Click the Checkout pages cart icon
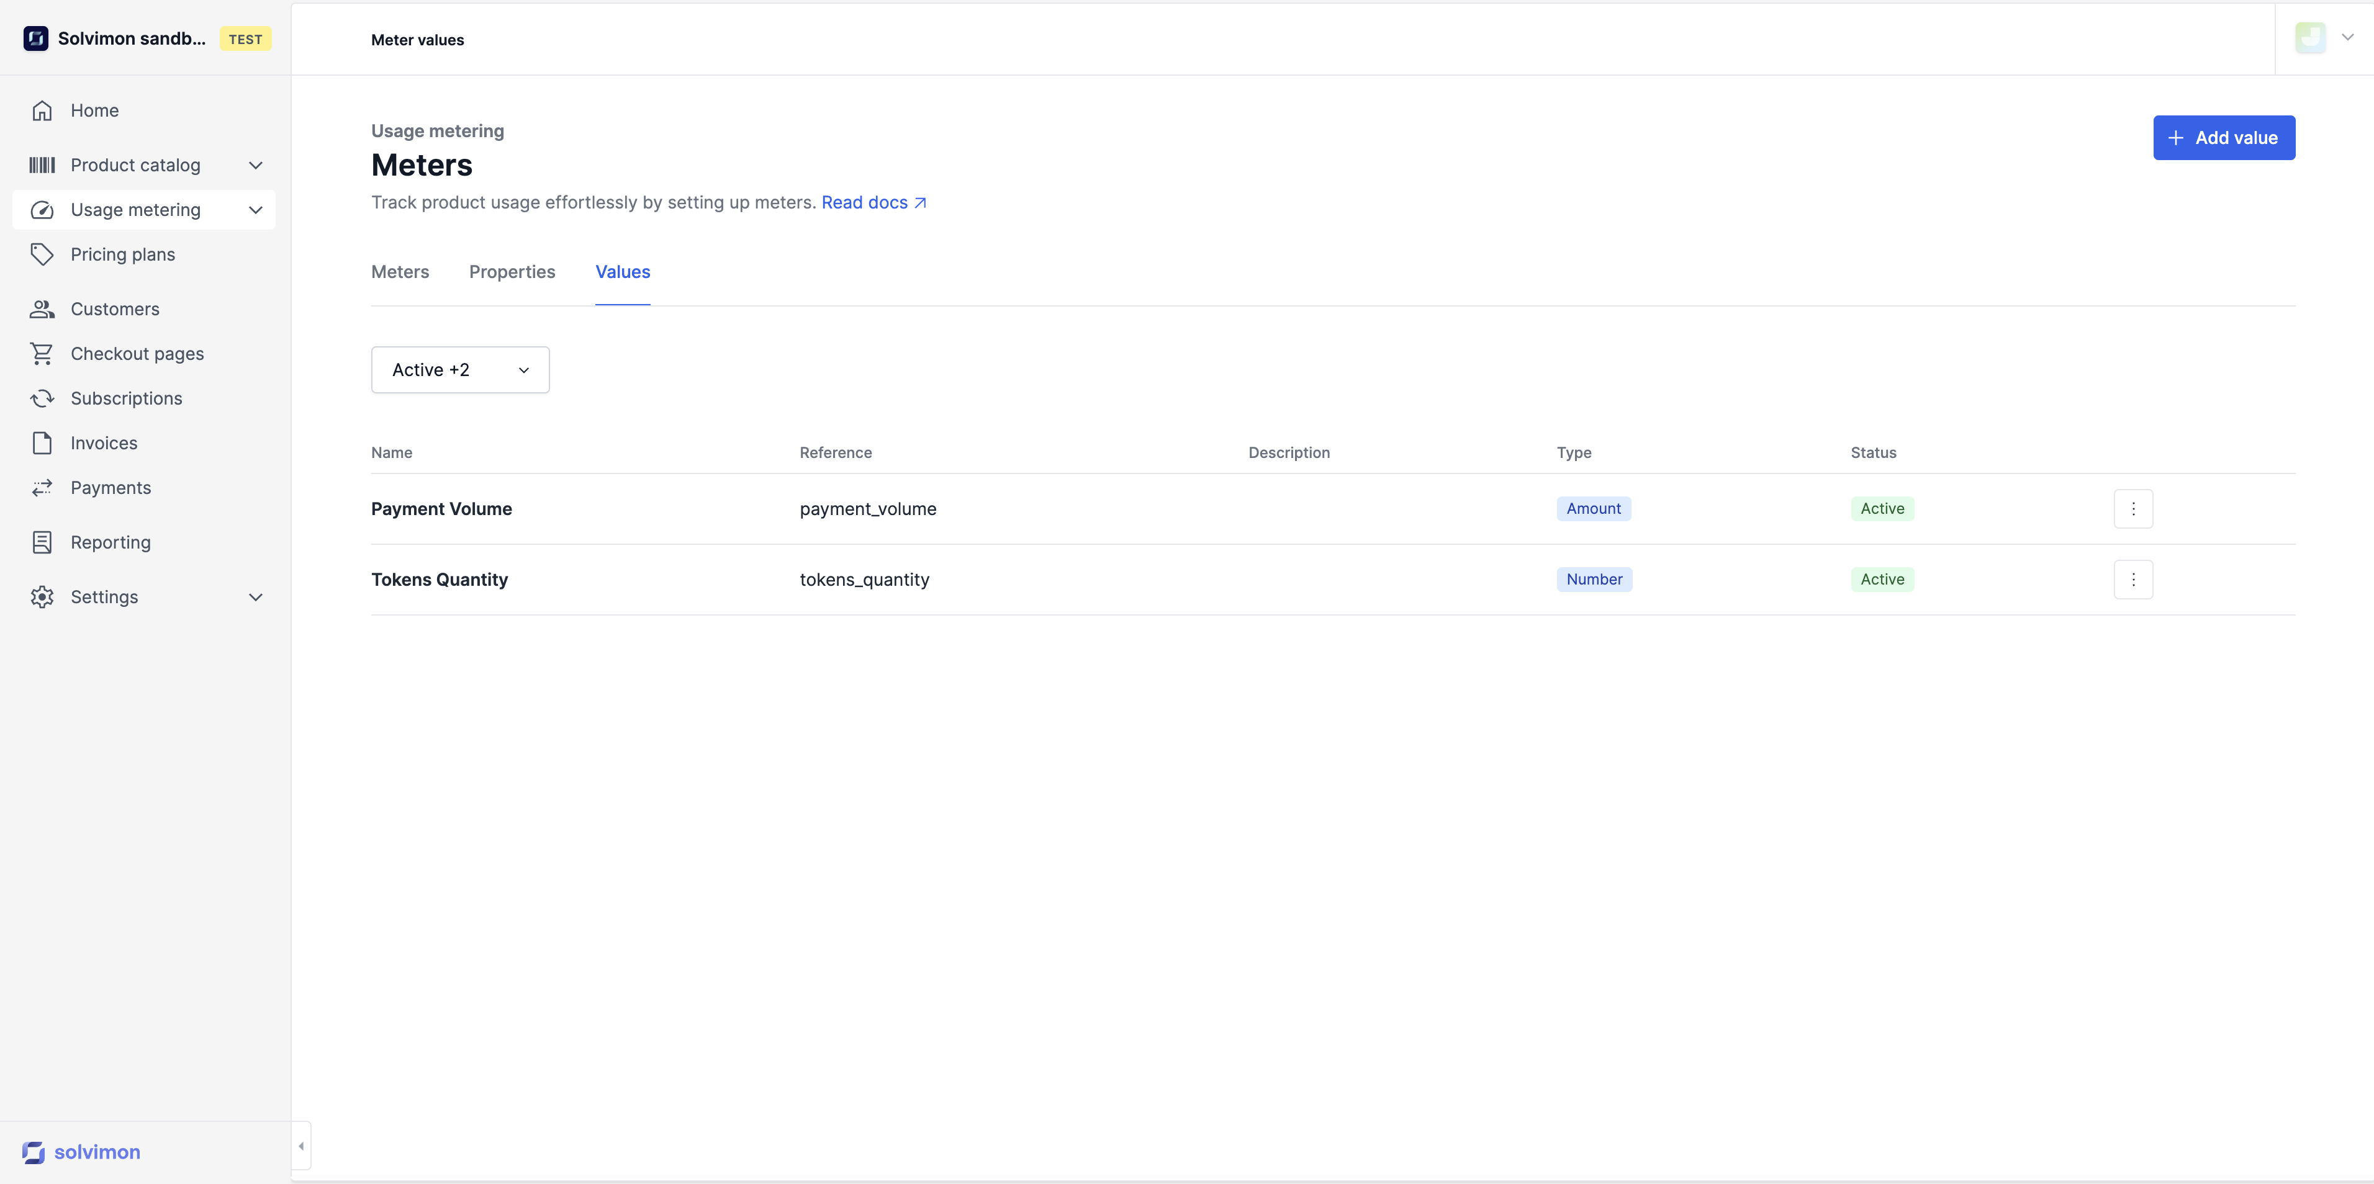2374x1184 pixels. tap(42, 354)
